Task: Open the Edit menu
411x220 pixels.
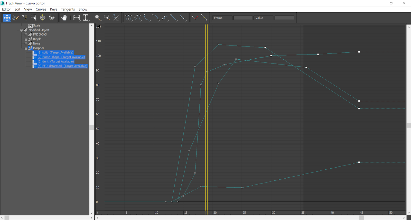Action: [17, 9]
